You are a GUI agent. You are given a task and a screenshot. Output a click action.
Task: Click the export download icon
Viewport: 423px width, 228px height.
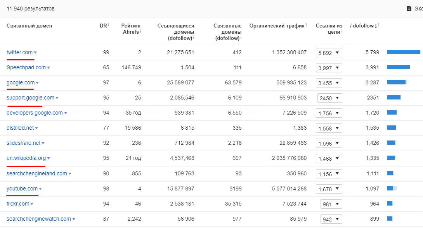coord(409,9)
